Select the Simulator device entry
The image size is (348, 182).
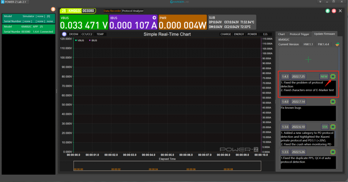click(x=29, y=19)
